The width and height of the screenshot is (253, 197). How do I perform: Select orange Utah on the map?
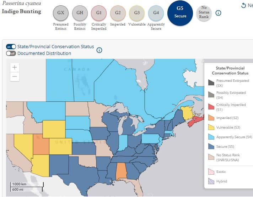point(41,146)
